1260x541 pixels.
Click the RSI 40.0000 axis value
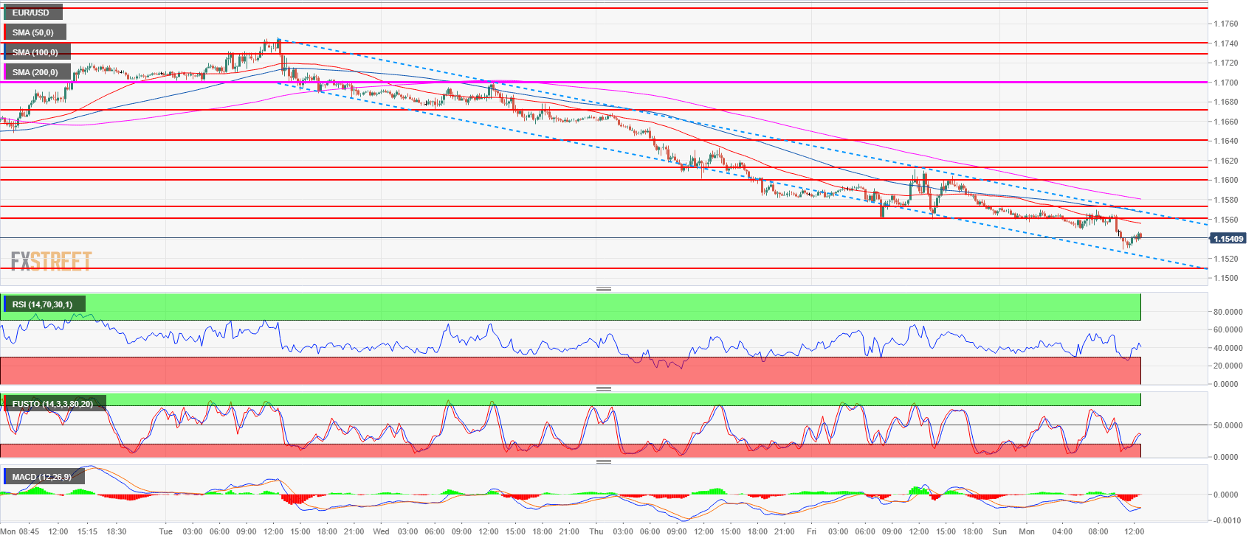[1228, 348]
